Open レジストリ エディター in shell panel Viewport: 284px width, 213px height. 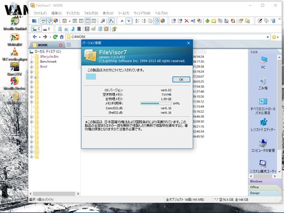tap(263, 125)
